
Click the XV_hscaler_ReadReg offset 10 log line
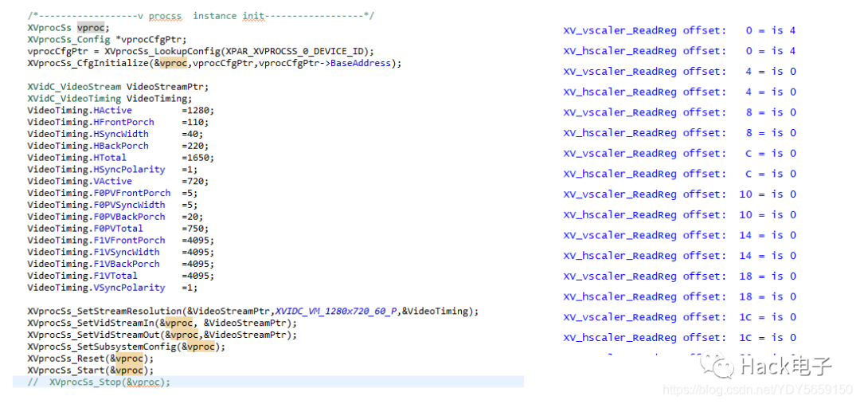click(x=679, y=214)
